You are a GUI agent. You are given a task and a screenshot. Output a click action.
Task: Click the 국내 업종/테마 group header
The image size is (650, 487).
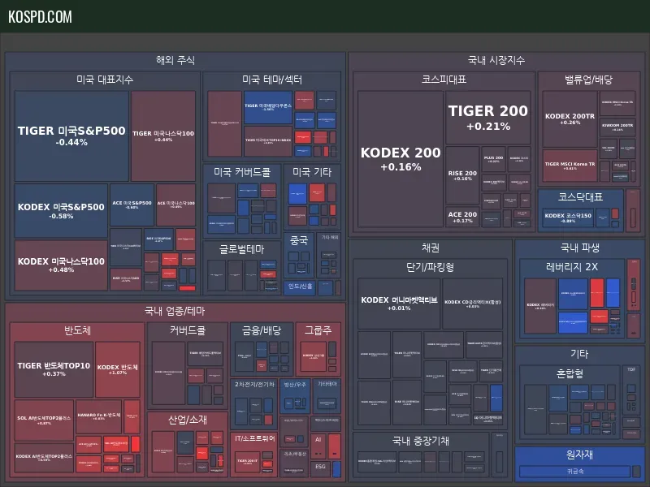[175, 311]
